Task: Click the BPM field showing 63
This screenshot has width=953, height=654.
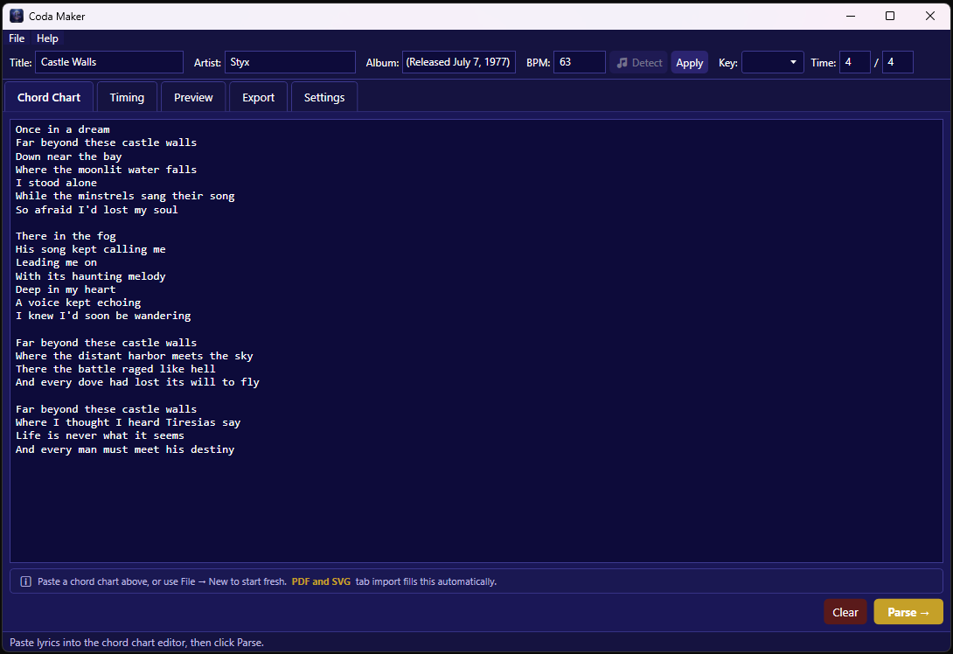Action: tap(579, 62)
